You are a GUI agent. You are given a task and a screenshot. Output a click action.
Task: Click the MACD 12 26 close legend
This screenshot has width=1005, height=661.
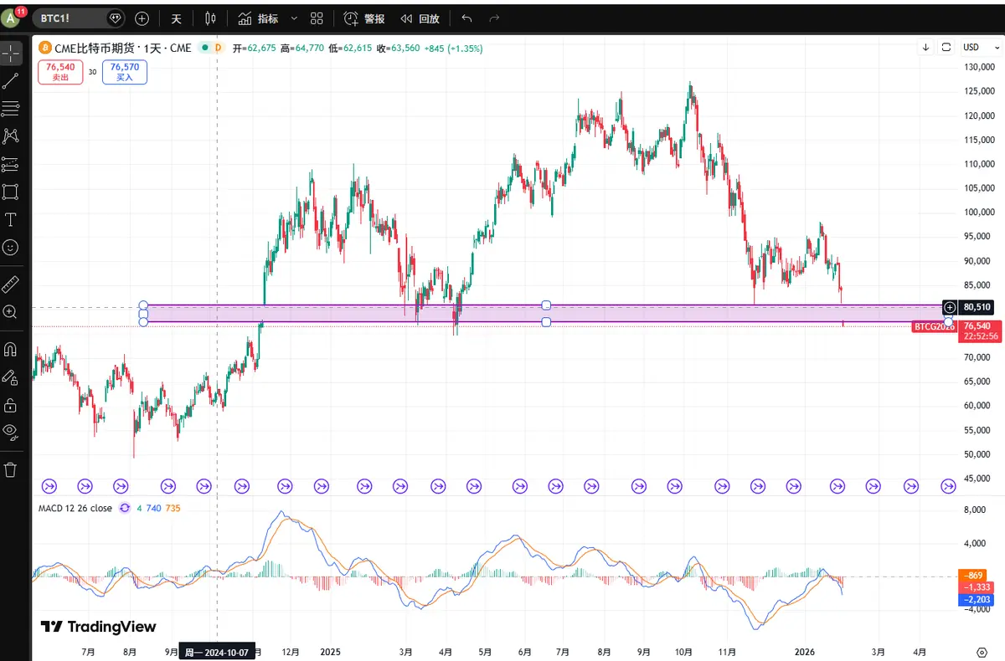(x=76, y=508)
